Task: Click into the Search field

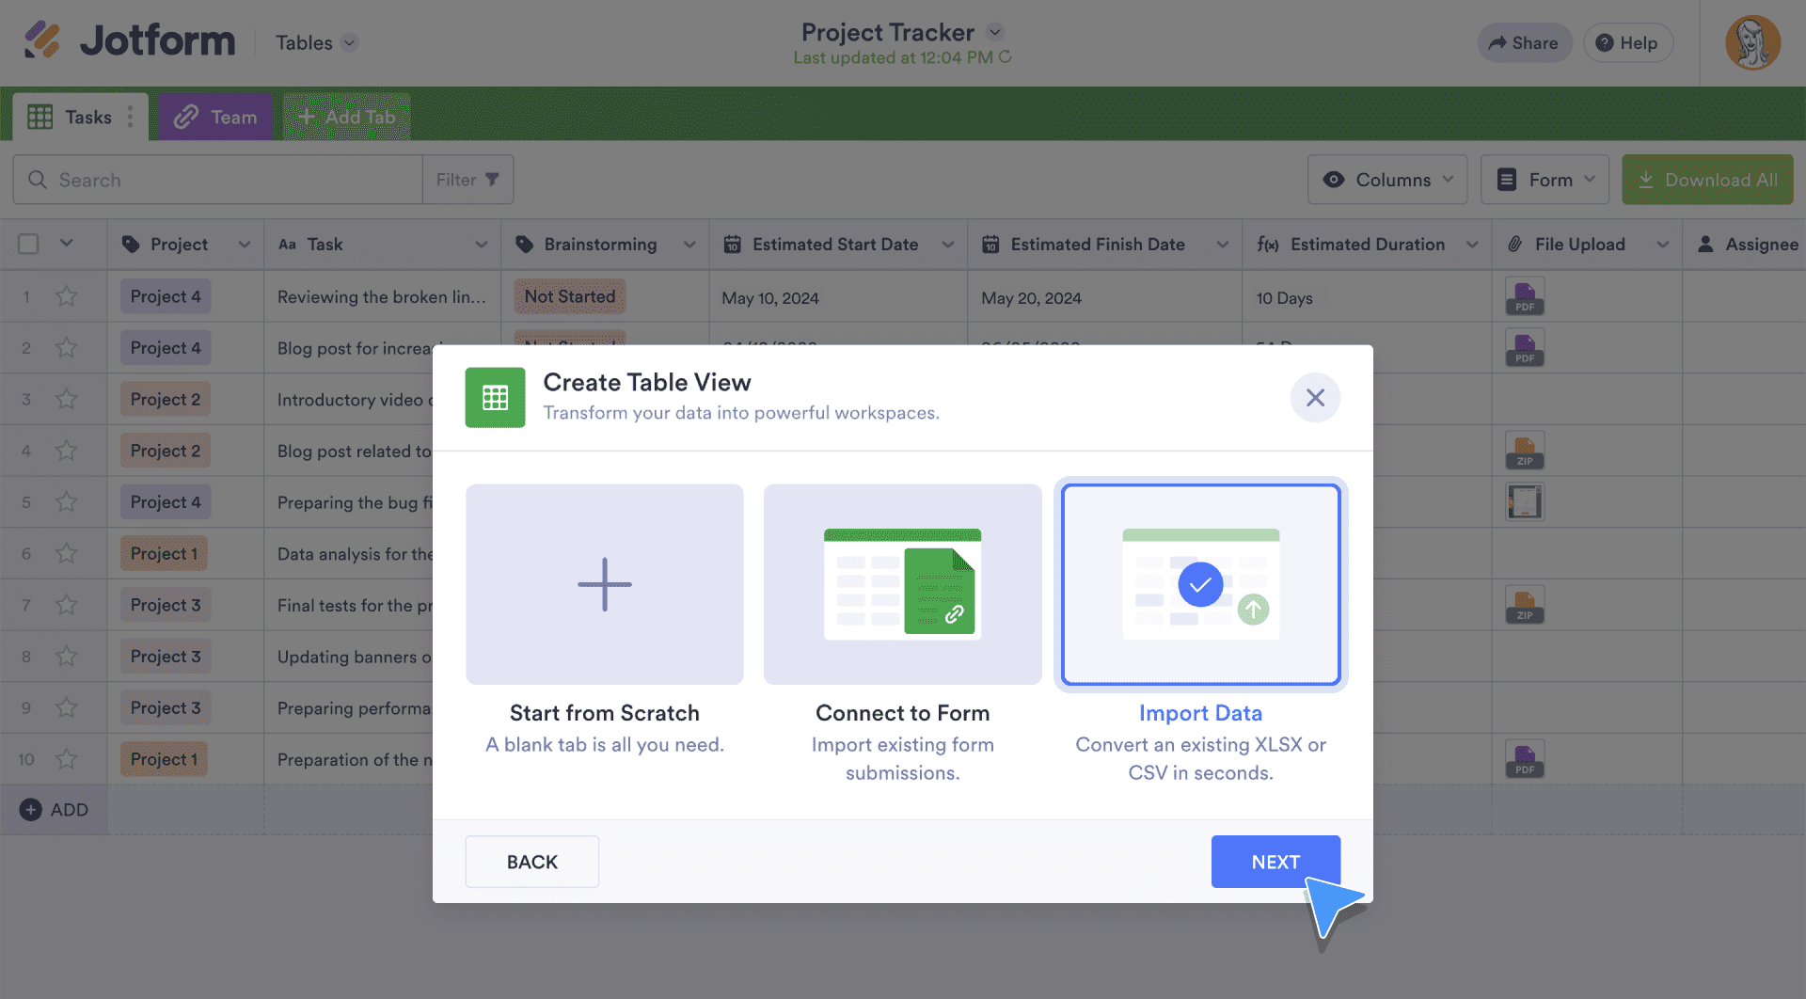Action: pos(226,180)
